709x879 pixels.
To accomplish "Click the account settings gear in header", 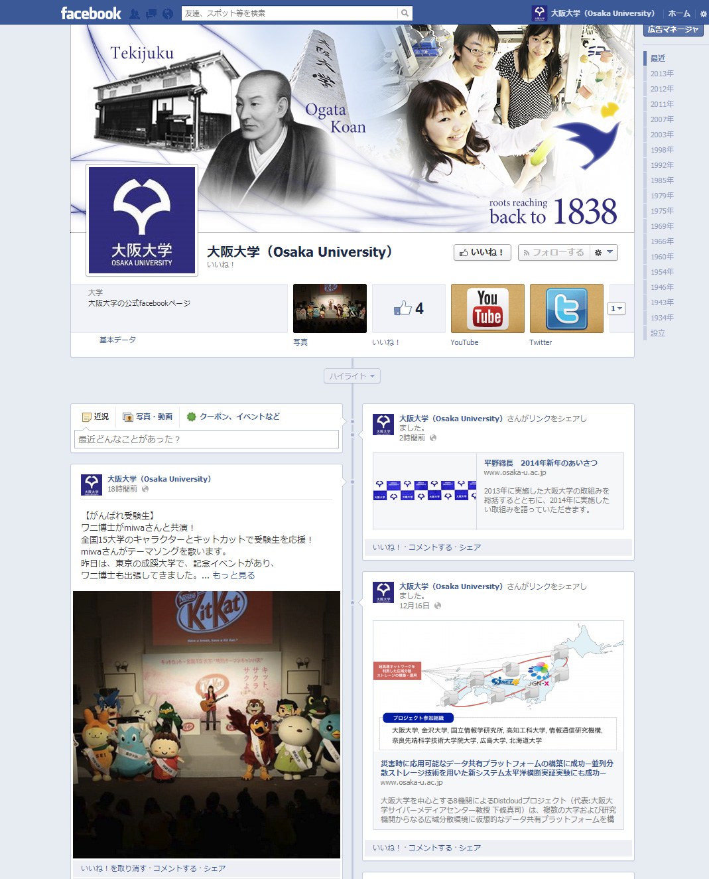I will point(703,14).
